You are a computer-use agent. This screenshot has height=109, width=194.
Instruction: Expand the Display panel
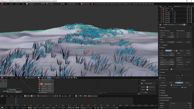(162, 91)
